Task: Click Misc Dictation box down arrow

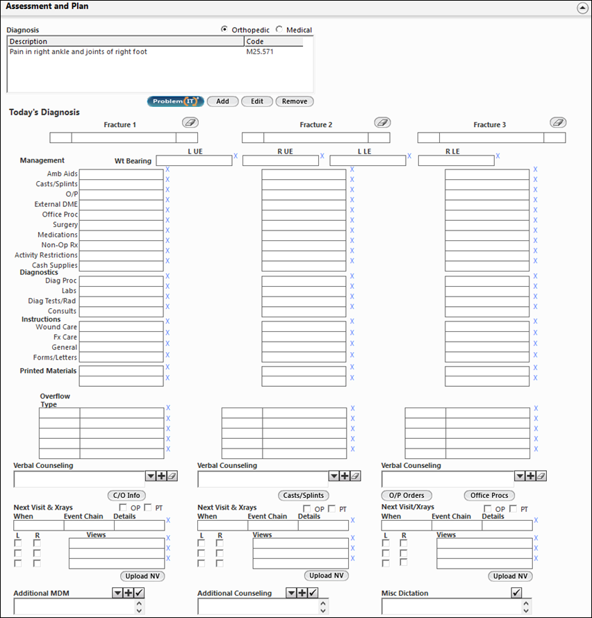Action: click(x=526, y=610)
